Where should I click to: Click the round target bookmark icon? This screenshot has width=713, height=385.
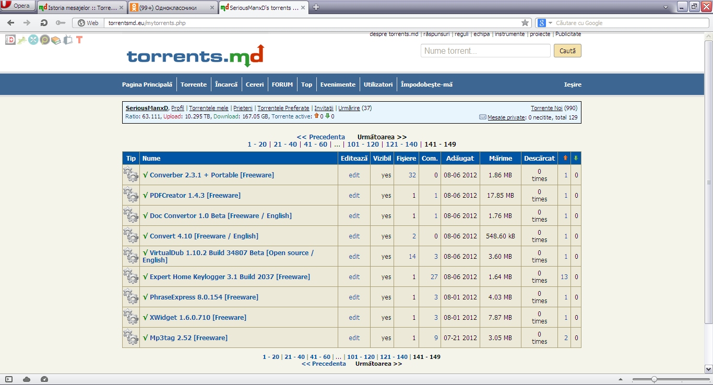coord(45,40)
